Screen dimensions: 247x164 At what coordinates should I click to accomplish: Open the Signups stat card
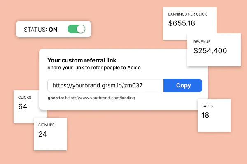(x=50, y=134)
